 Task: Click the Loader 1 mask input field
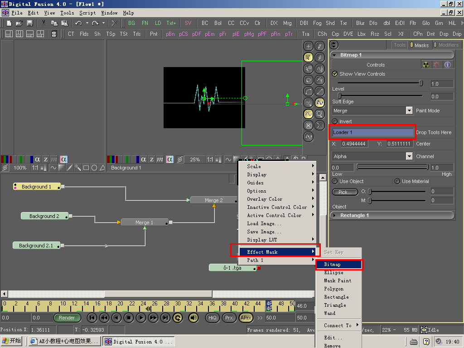pos(372,132)
